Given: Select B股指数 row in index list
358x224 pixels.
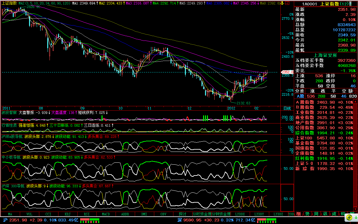Looking at the screenshot, I should tap(324, 107).
